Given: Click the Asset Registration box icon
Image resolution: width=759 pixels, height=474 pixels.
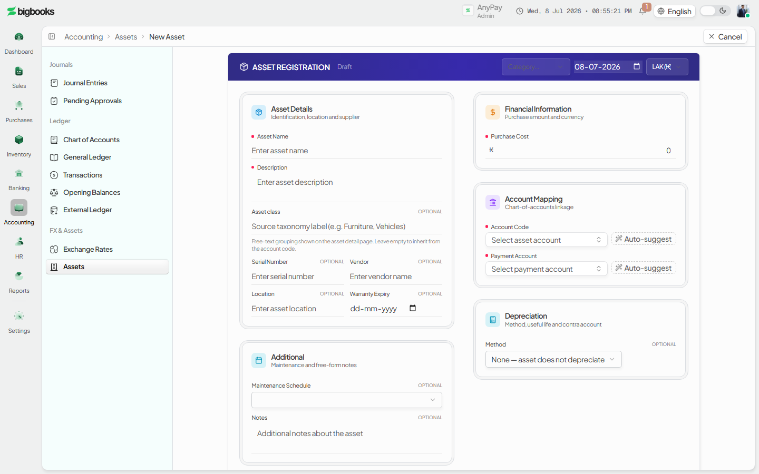Looking at the screenshot, I should coord(244,67).
